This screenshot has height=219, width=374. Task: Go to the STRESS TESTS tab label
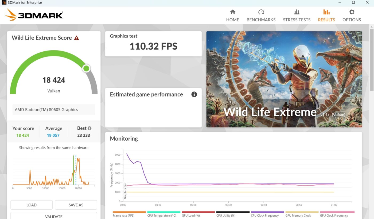(297, 20)
